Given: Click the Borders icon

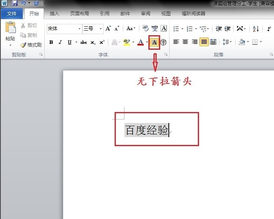Looking at the screenshot, I should coord(255,42).
